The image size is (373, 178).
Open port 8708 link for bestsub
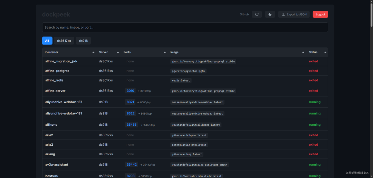131,176
